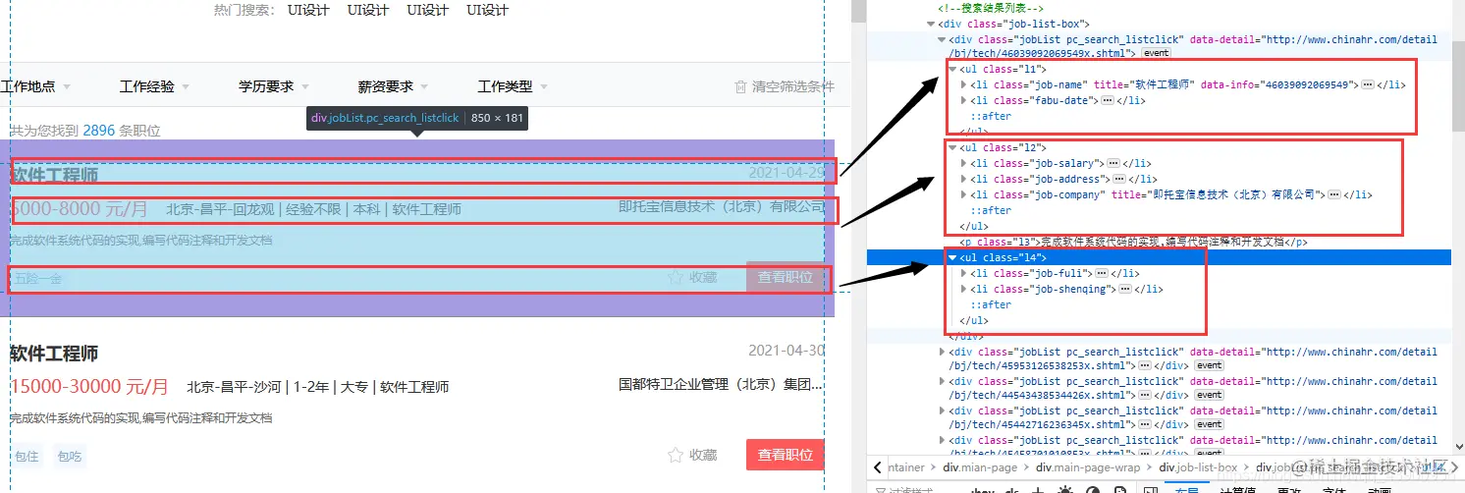
Task: Click 查看职位 for the 15000-30000 元/月 job
Action: point(786,455)
